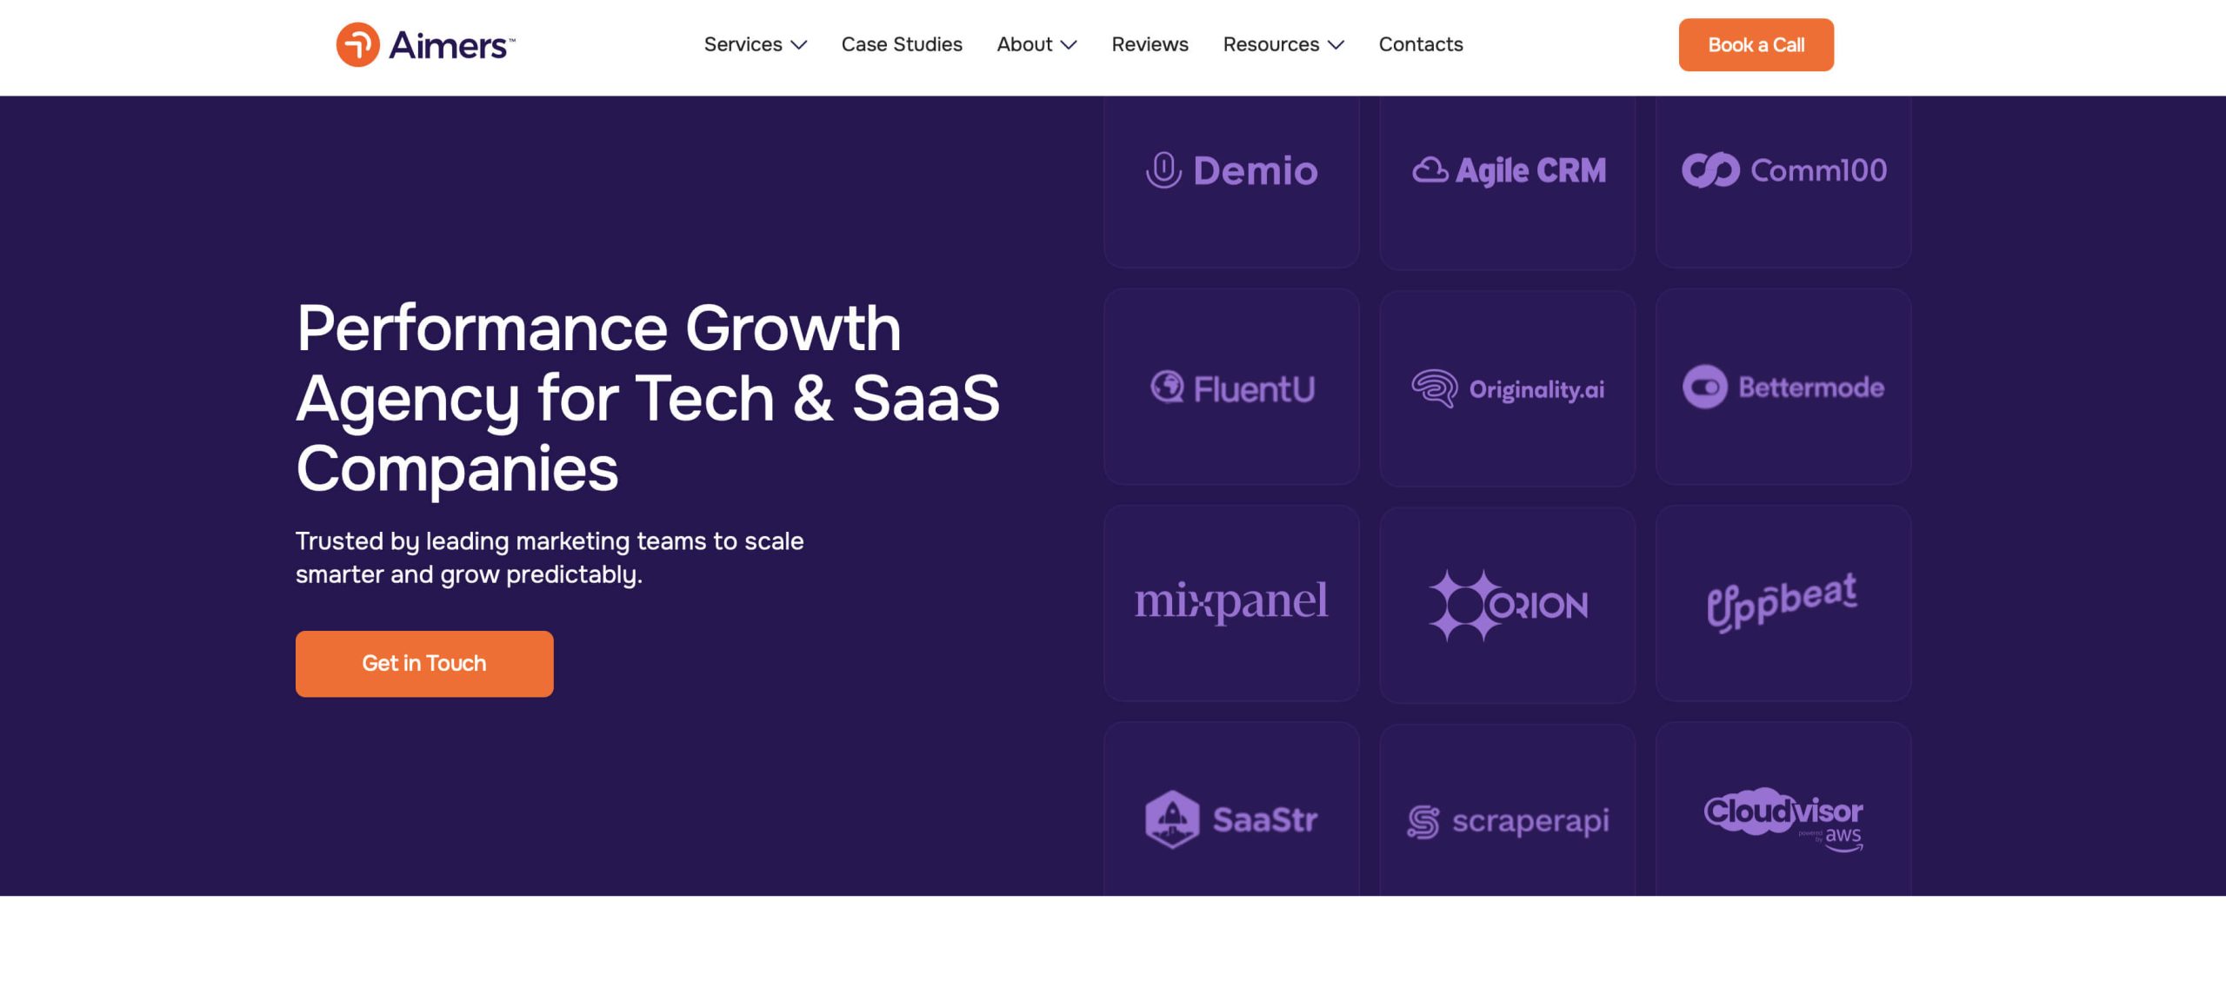
Task: Click the Comm100 interlocking rings icon
Action: (x=1709, y=170)
